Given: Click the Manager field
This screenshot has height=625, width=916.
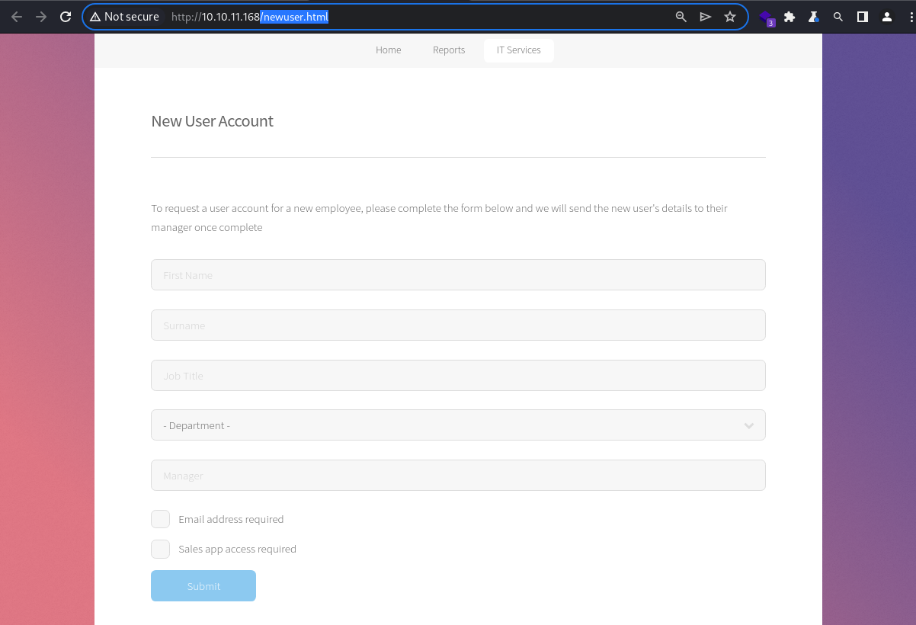Looking at the screenshot, I should [x=458, y=476].
